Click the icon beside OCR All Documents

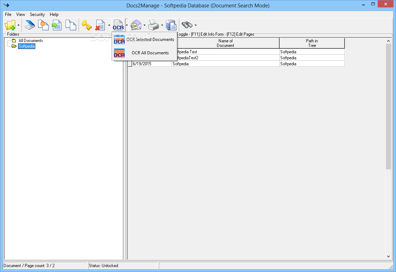point(119,53)
